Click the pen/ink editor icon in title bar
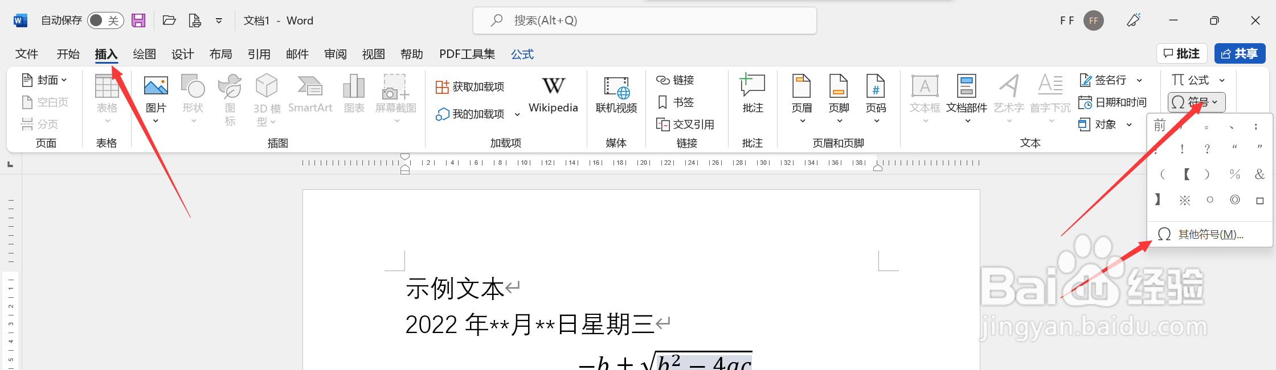The image size is (1276, 370). [x=1134, y=20]
